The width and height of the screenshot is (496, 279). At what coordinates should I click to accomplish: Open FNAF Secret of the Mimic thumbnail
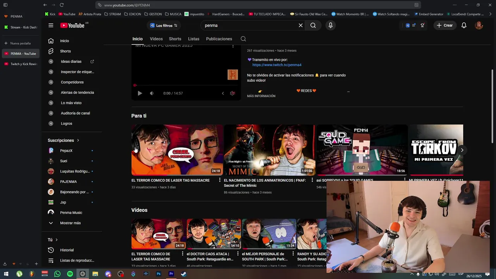click(x=270, y=150)
